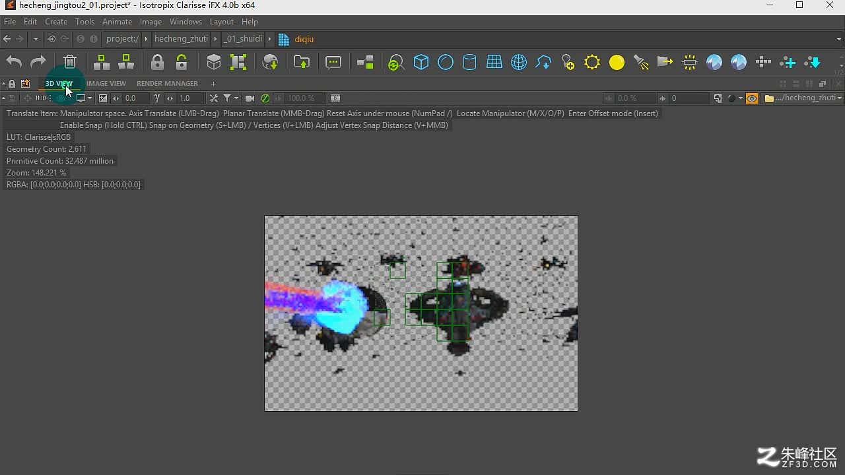Click the globe import download icon

[270, 62]
